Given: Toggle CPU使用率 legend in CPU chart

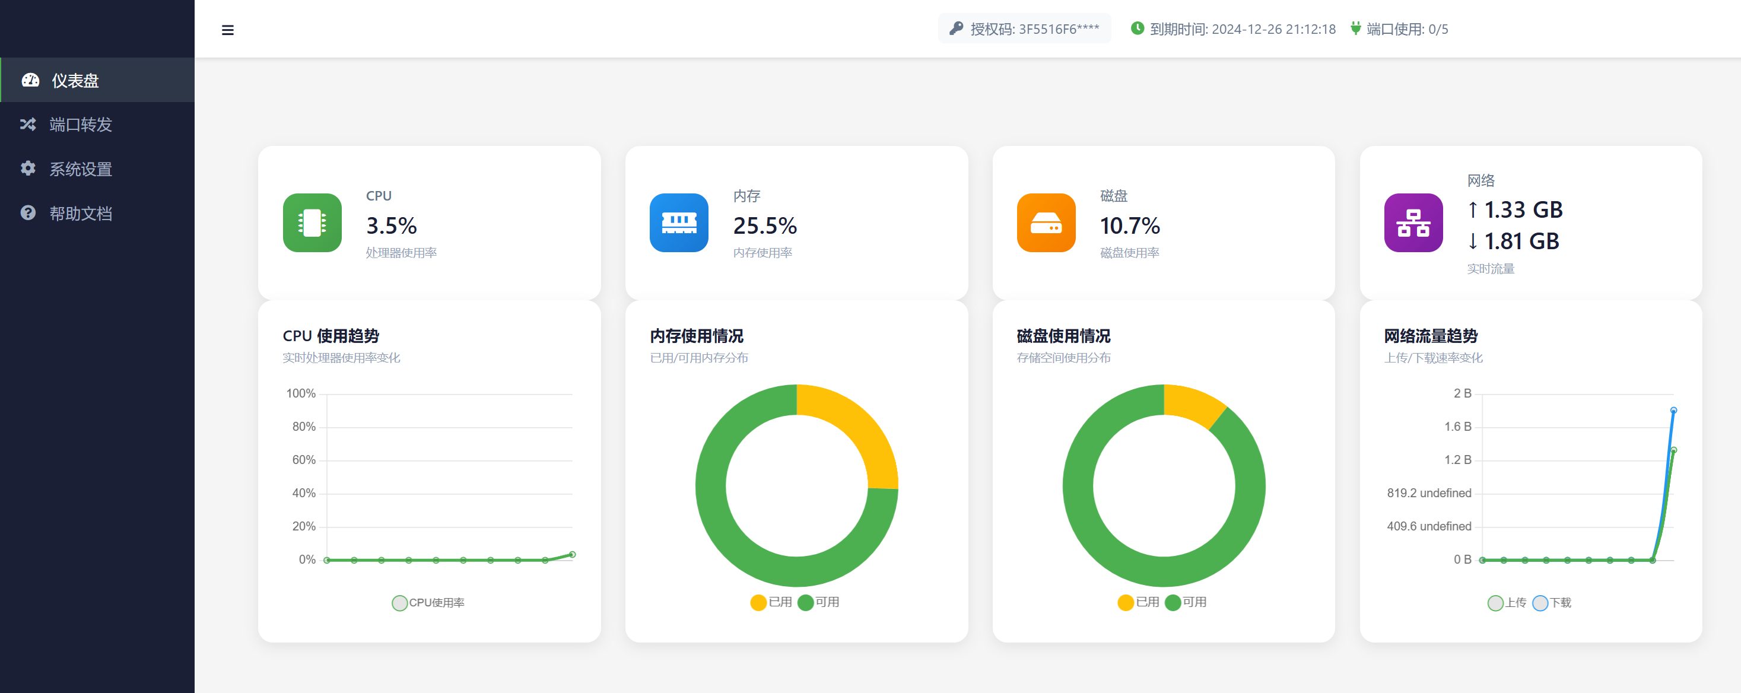Looking at the screenshot, I should tap(428, 602).
